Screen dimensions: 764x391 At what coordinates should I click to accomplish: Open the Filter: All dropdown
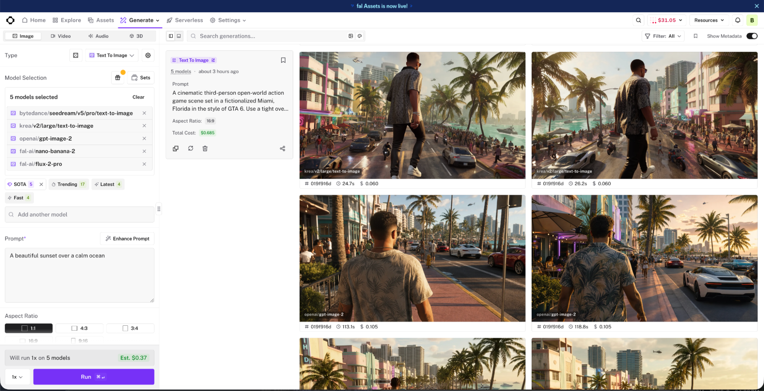click(663, 36)
